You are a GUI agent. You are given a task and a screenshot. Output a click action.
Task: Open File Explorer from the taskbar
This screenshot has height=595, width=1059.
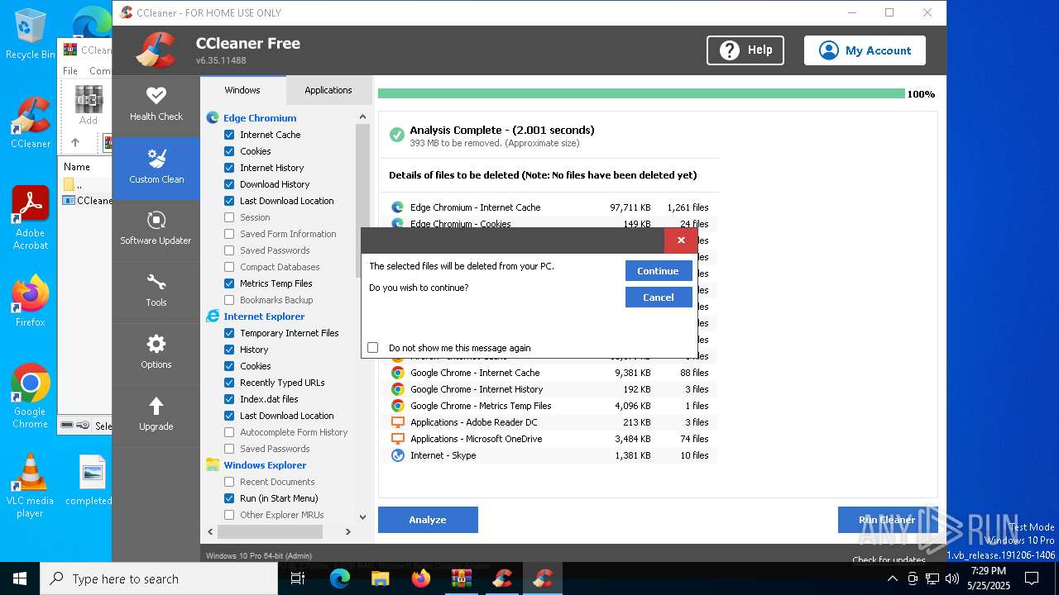(381, 578)
